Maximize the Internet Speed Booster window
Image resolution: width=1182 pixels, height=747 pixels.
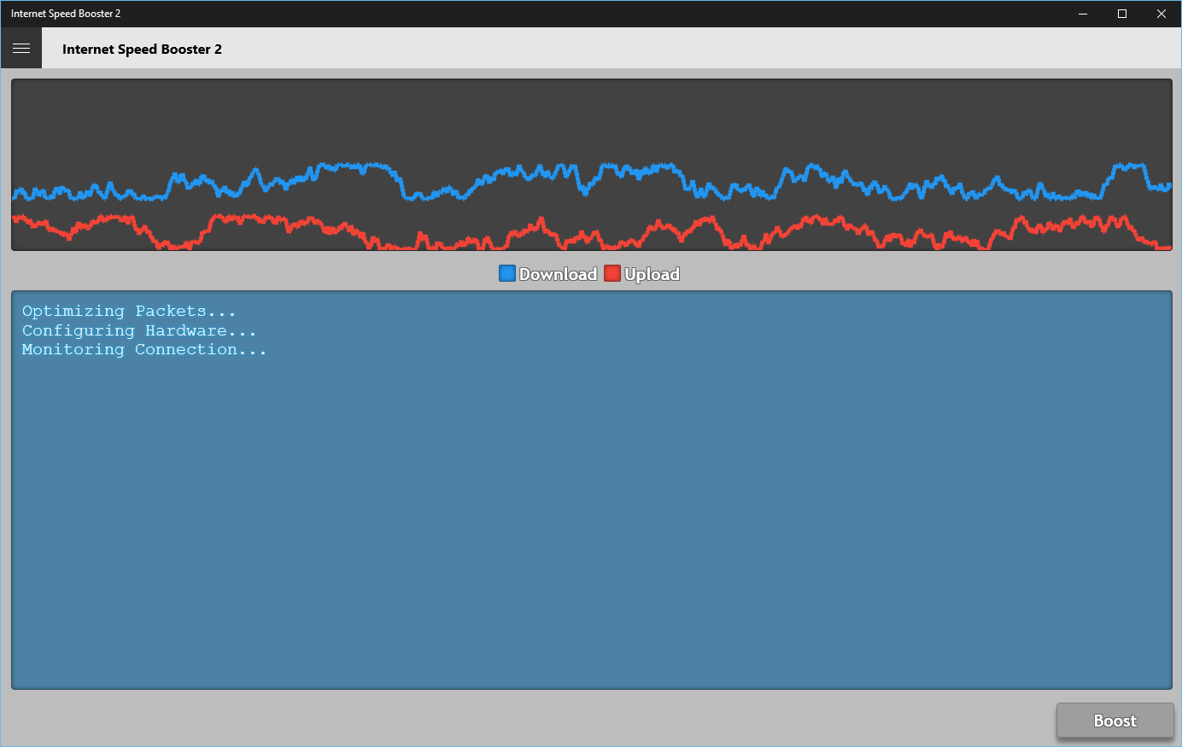(1122, 14)
